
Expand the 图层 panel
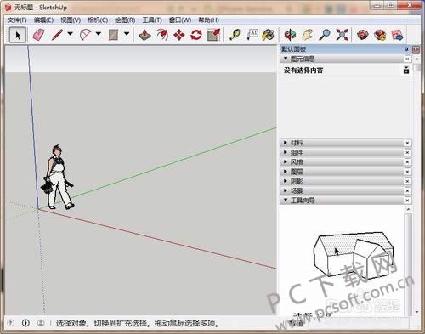[286, 172]
